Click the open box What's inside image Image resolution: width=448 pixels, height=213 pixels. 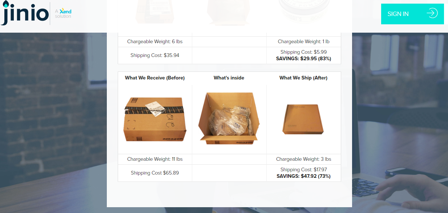[229, 118]
